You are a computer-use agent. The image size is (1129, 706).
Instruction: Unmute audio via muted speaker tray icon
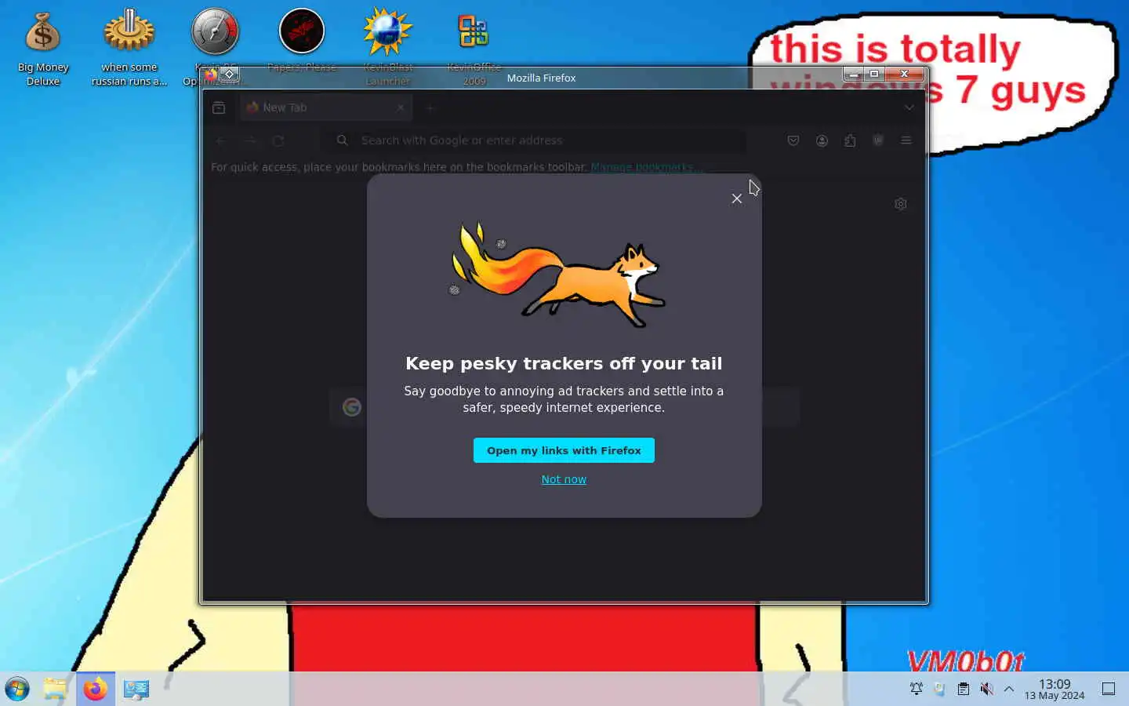pyautogui.click(x=986, y=689)
